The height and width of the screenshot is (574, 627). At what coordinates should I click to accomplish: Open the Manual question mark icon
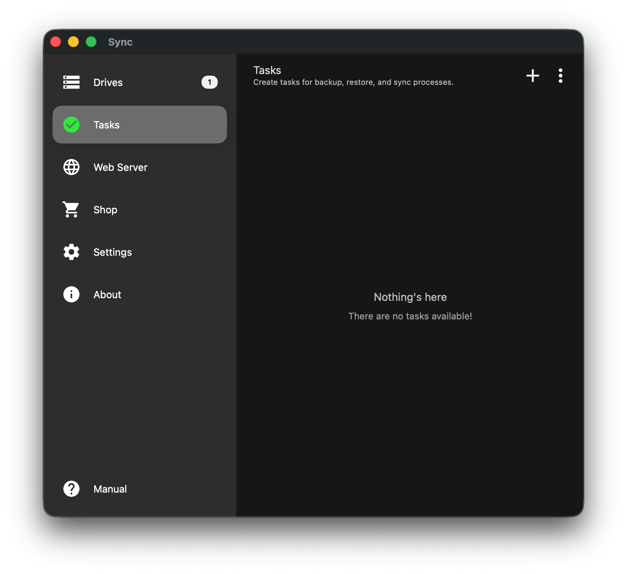pyautogui.click(x=71, y=489)
